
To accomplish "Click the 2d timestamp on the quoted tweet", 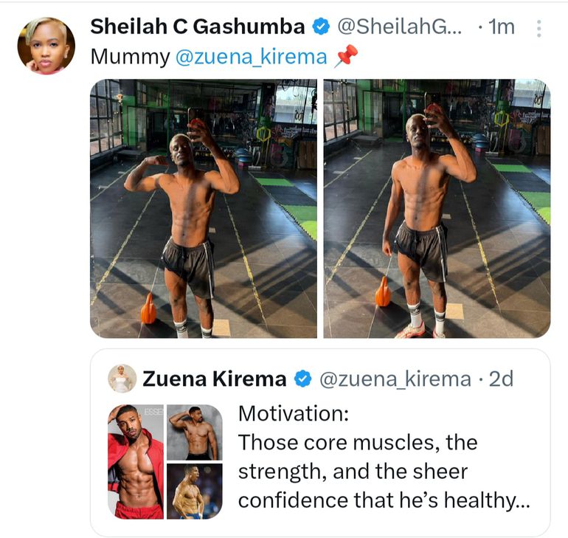I will 501,379.
